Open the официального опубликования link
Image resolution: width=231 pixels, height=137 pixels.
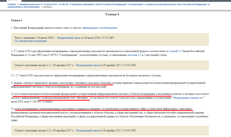point(100,28)
